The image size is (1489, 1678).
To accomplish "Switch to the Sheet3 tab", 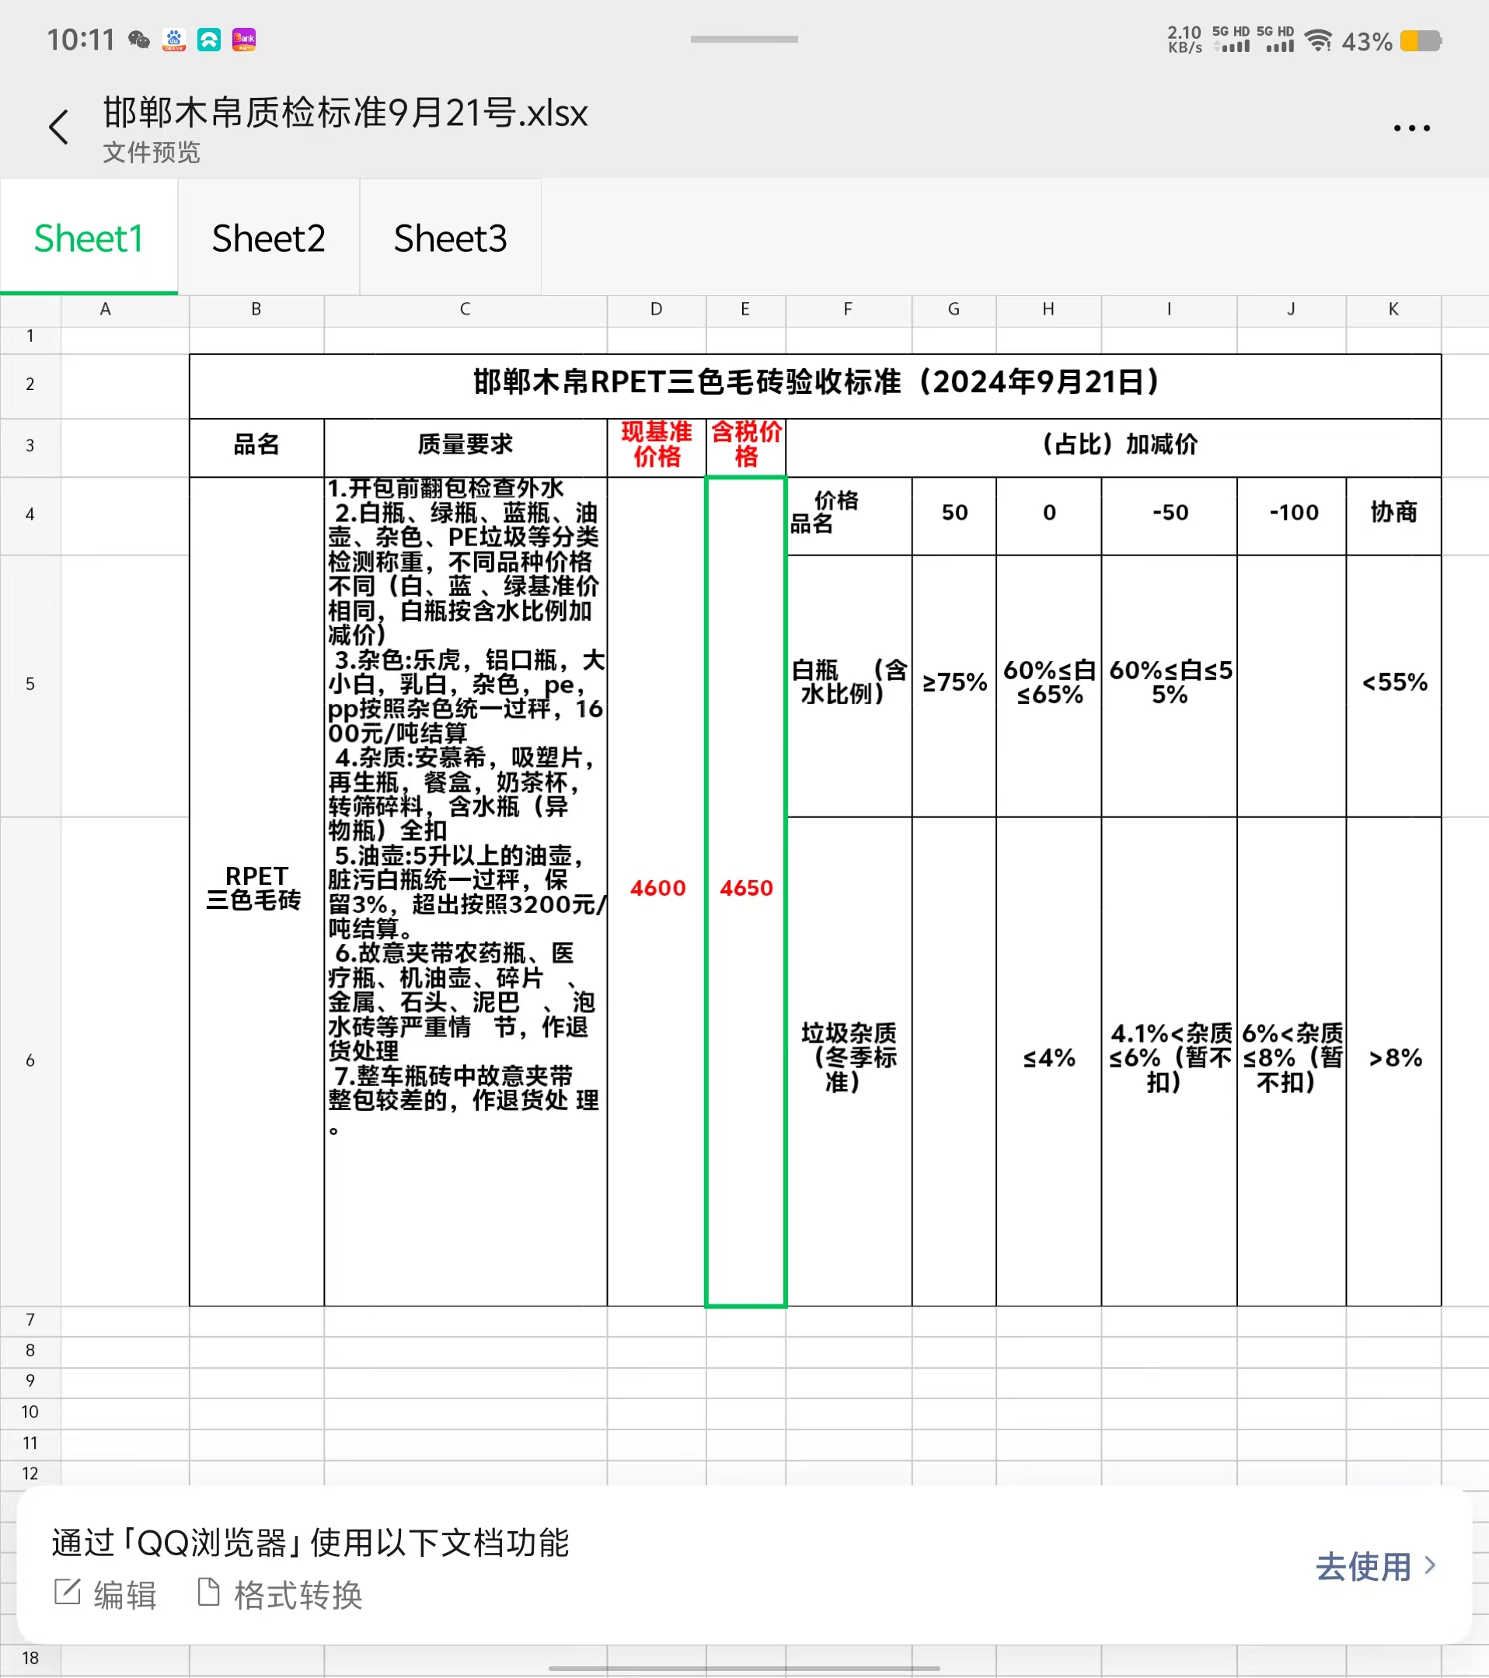I will coord(450,238).
